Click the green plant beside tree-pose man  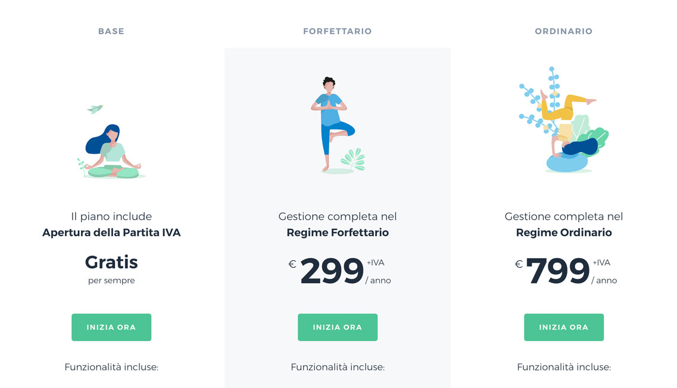352,160
